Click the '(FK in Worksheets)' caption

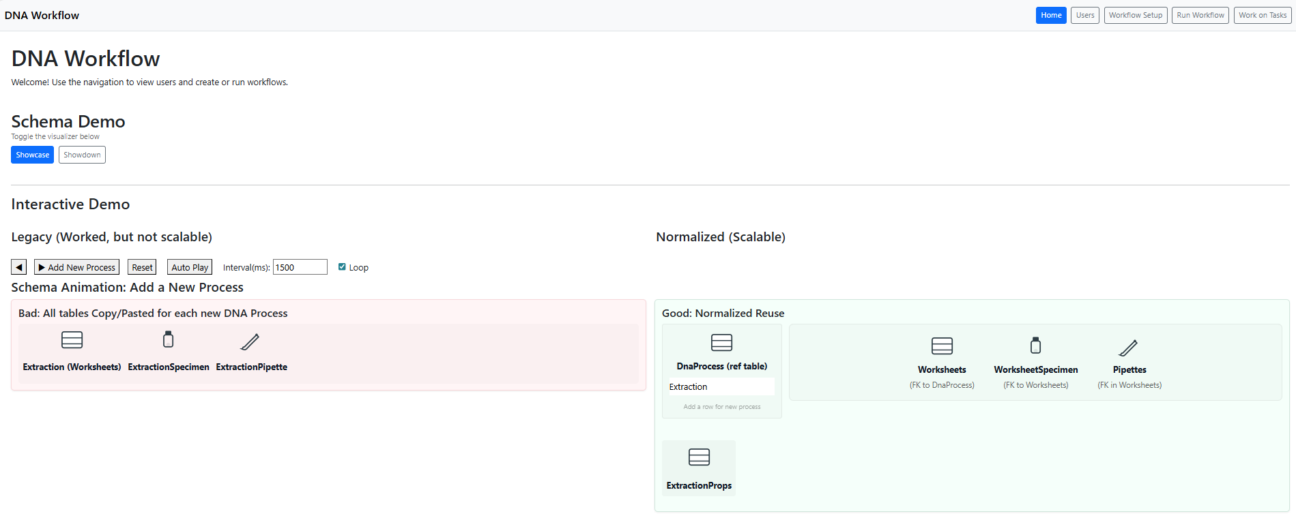pyautogui.click(x=1129, y=385)
